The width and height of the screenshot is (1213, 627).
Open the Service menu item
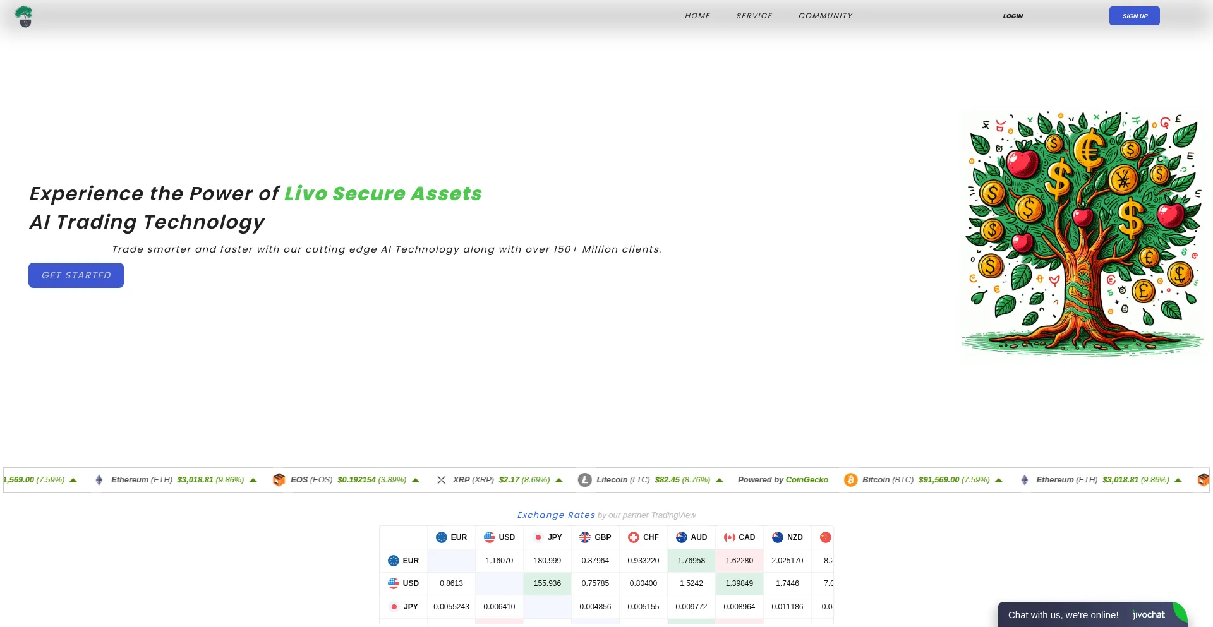[x=754, y=16]
